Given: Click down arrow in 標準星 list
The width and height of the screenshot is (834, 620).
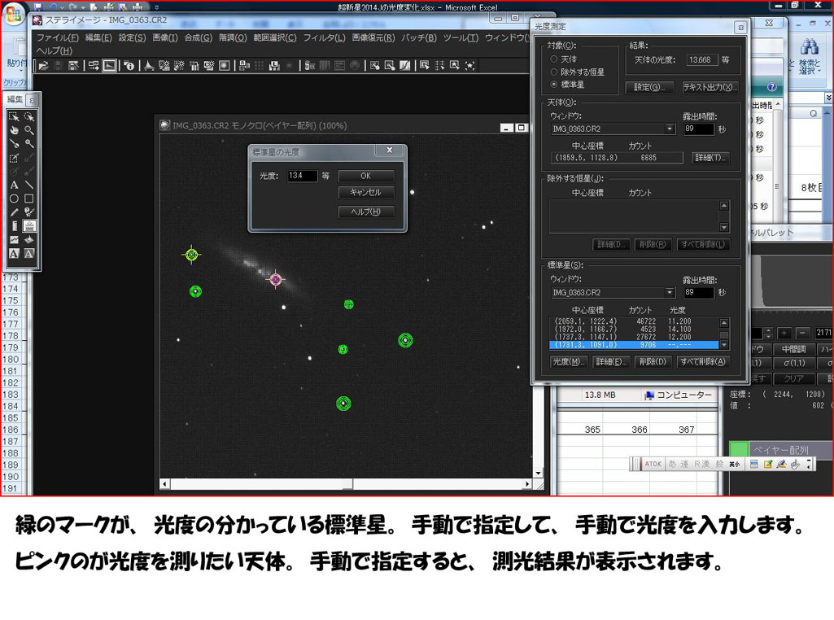Looking at the screenshot, I should click(x=724, y=345).
